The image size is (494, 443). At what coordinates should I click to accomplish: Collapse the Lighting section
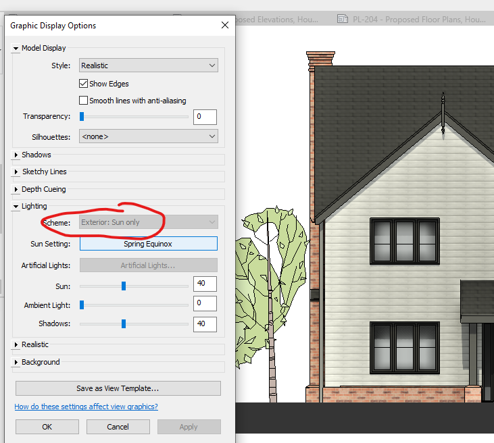point(16,207)
